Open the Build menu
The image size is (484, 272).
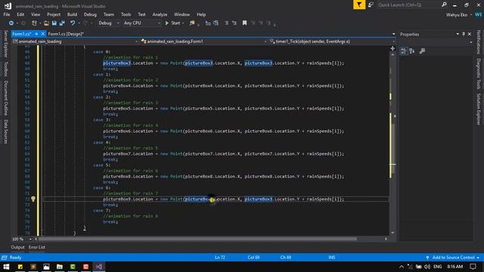(x=72, y=14)
